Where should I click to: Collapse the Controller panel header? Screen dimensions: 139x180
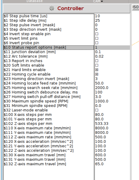(67, 8)
